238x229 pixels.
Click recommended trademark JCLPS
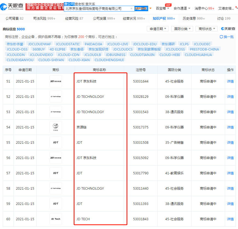point(184,44)
